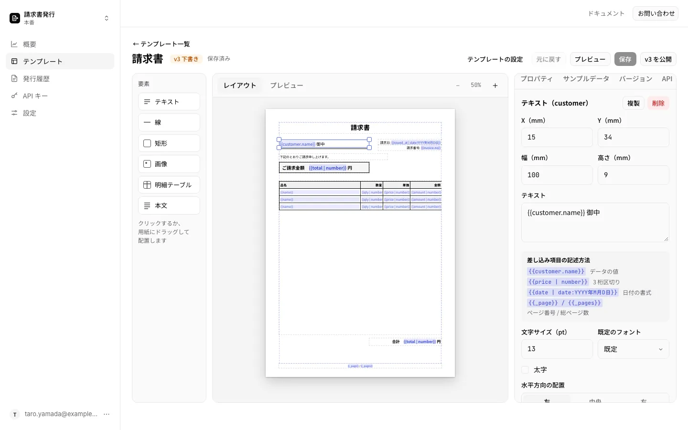The height and width of the screenshot is (430, 688).
Task: Select the レイアウト tab
Action: (240, 86)
